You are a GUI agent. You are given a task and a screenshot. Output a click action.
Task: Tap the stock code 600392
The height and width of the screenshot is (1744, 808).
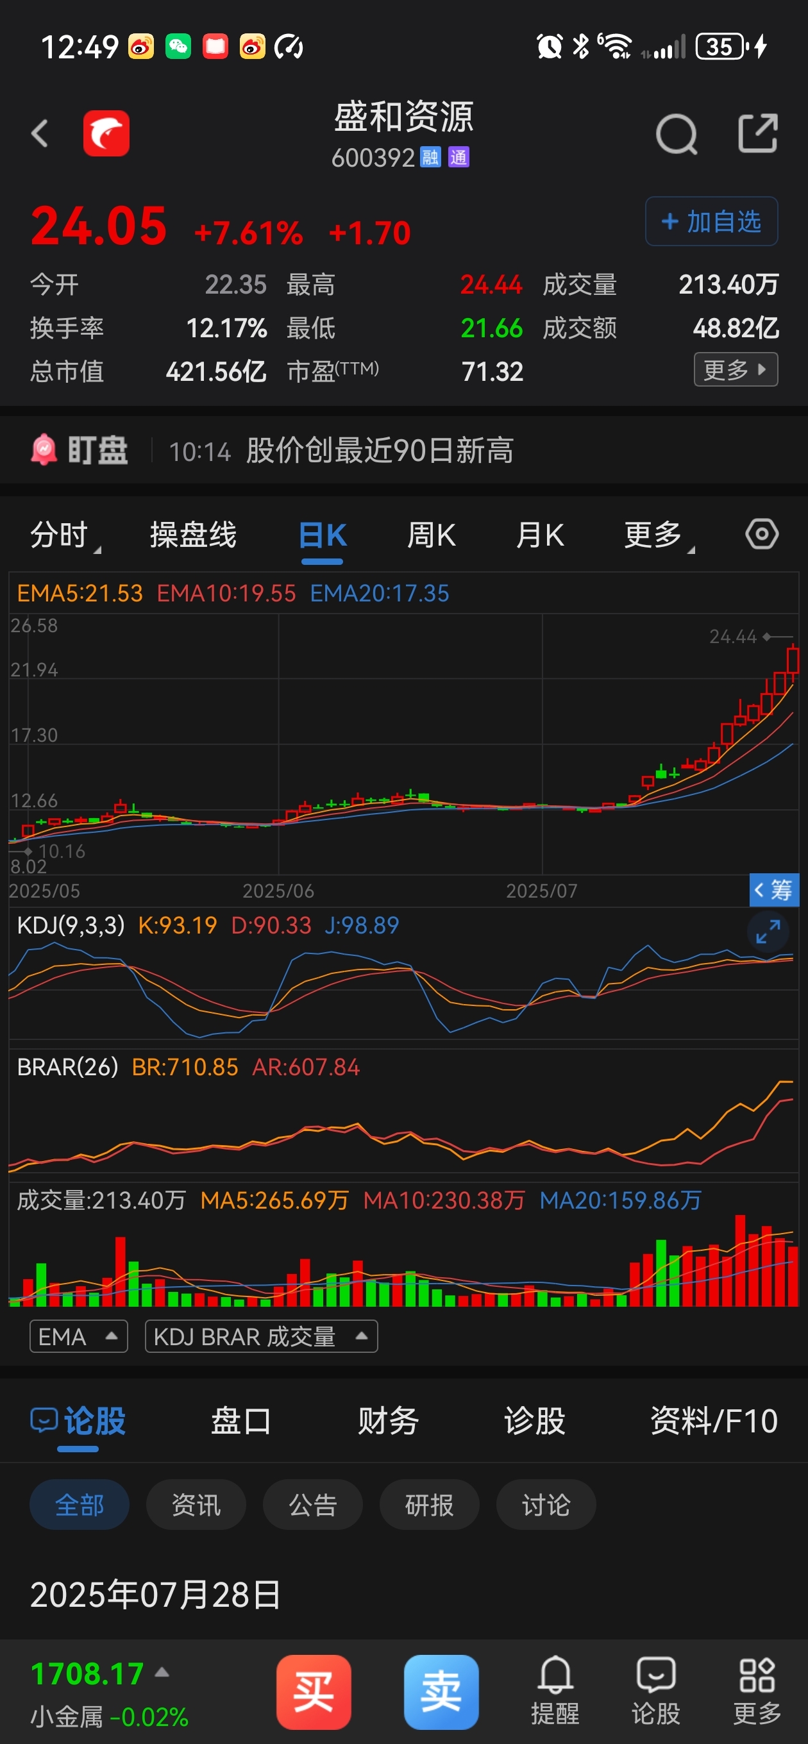[373, 158]
